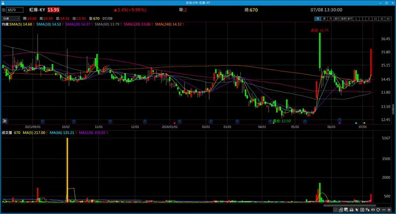Viewport: 396px width, 214px height.
Task: Open the 日線 period dropdown
Action: click(x=11, y=18)
